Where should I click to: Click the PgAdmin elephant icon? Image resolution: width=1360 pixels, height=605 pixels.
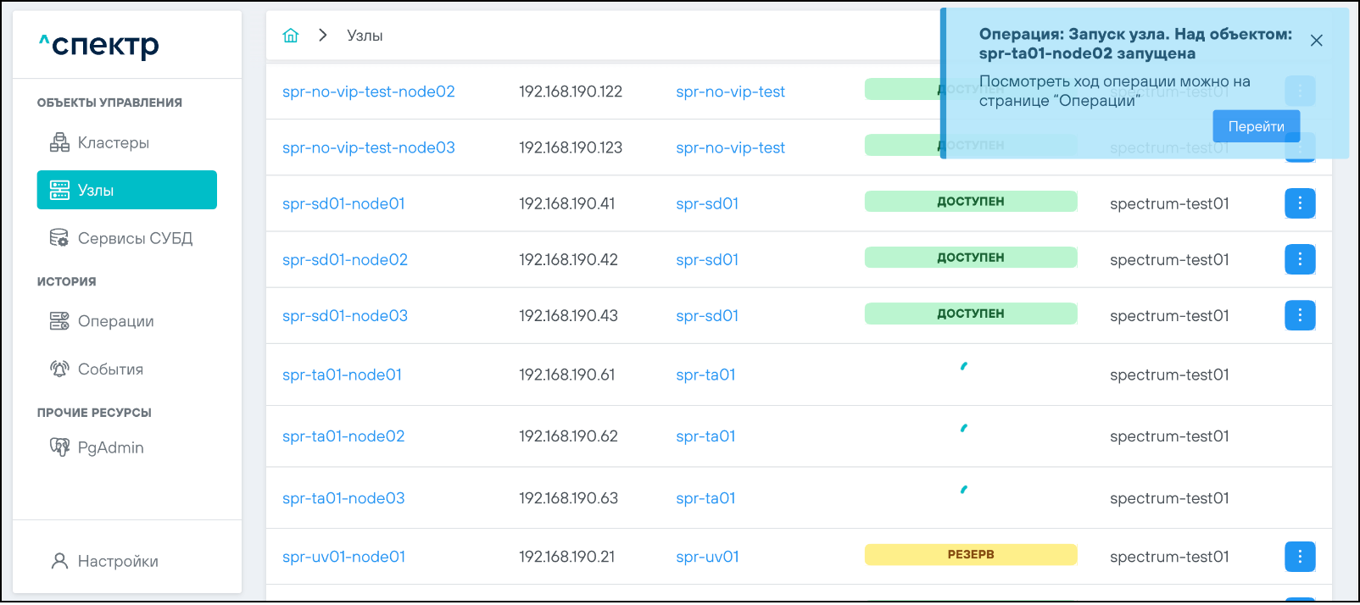tap(59, 447)
